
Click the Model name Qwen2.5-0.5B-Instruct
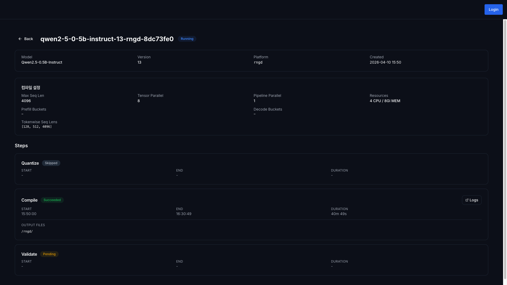42,62
